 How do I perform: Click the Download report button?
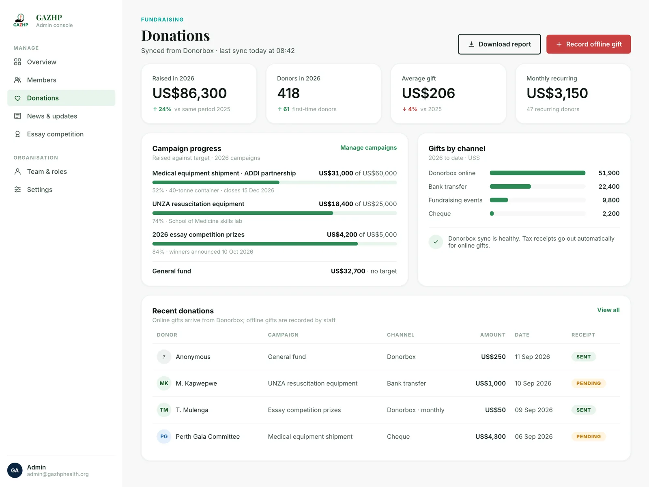[499, 44]
